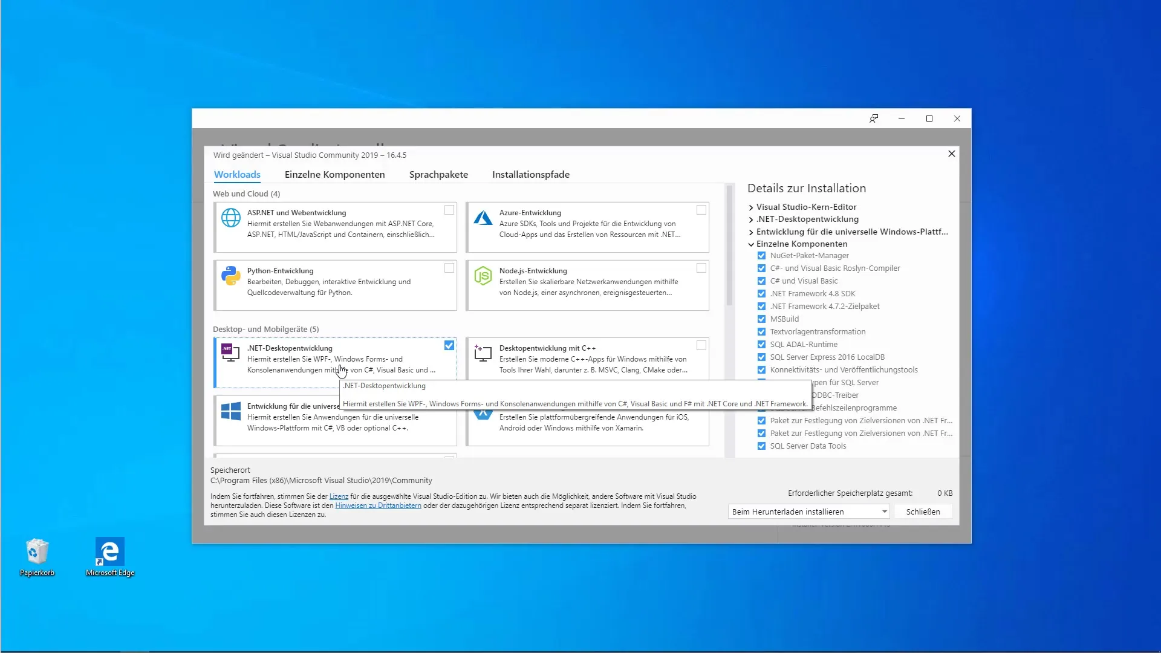Close the workload modification dialog

coord(952,154)
